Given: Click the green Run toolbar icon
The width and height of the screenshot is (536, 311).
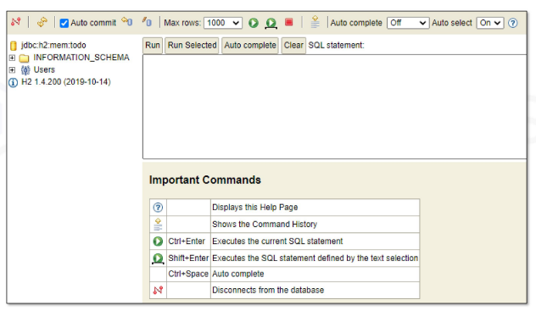Looking at the screenshot, I should (x=254, y=23).
